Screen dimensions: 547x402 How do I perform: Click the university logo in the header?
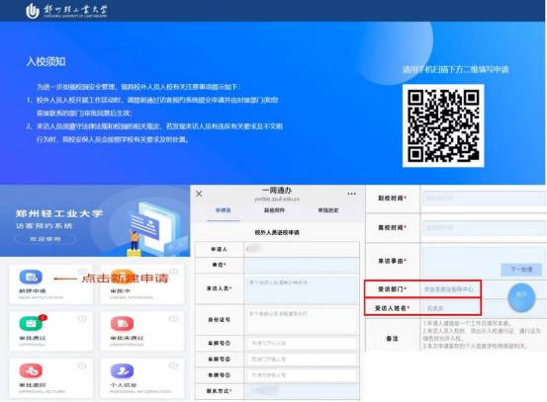tap(66, 11)
